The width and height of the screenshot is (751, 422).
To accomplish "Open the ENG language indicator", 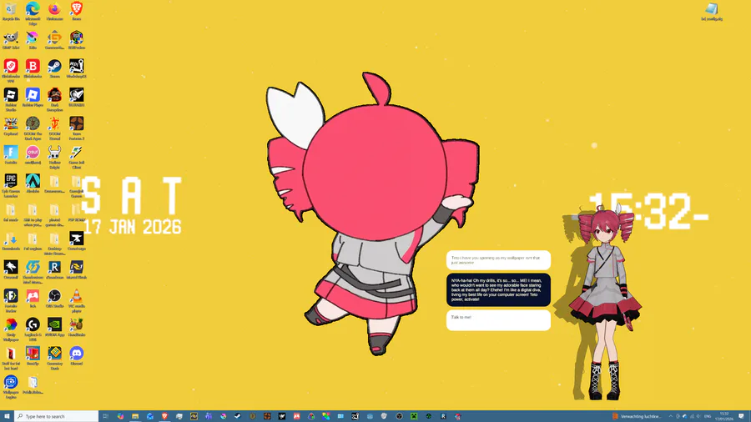I will (x=708, y=416).
